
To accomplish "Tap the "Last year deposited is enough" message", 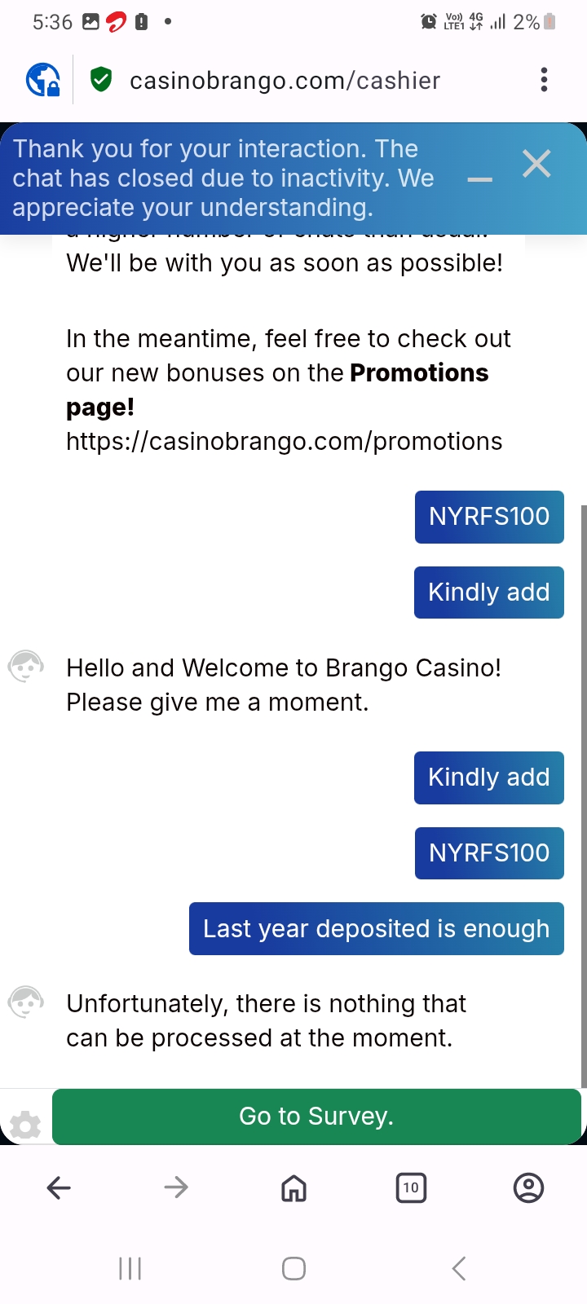I will click(376, 928).
